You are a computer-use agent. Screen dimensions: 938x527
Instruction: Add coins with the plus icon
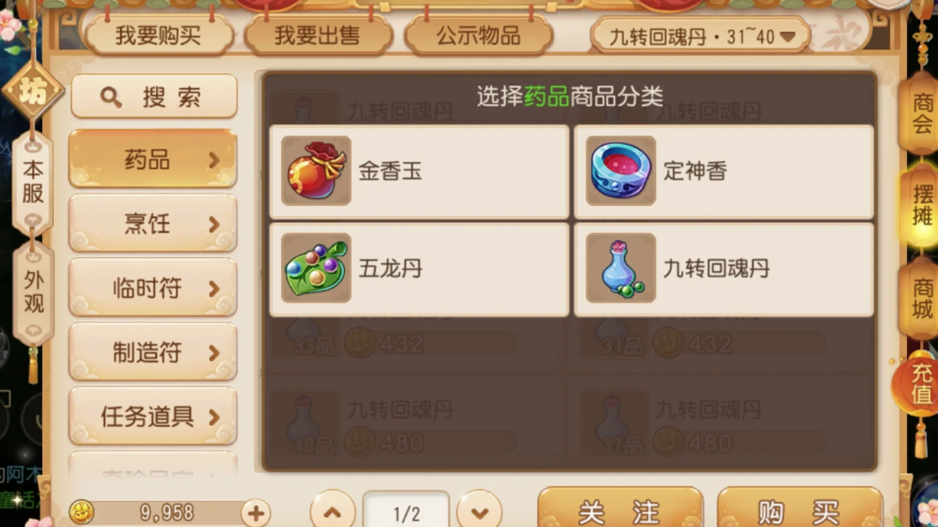tap(256, 513)
